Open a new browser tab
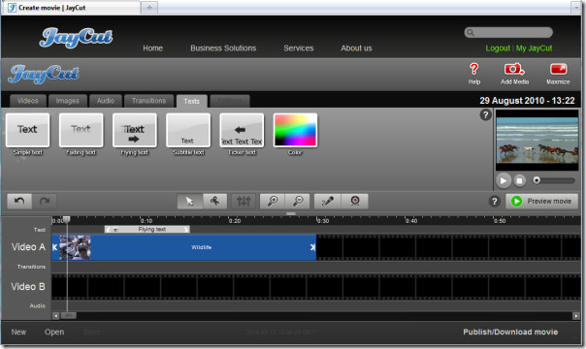This screenshot has width=586, height=349. (149, 8)
